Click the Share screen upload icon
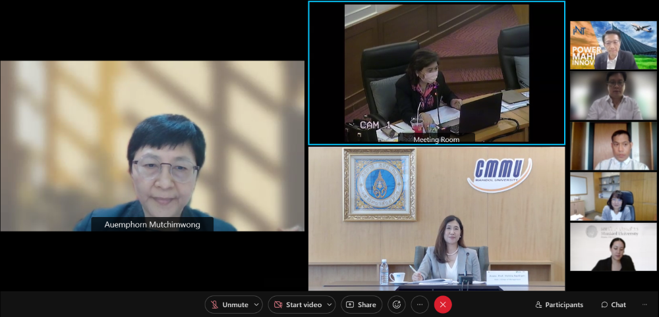 coord(350,305)
